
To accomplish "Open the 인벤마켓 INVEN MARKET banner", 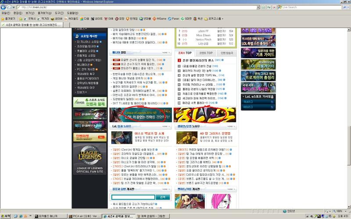I will pos(90,137).
